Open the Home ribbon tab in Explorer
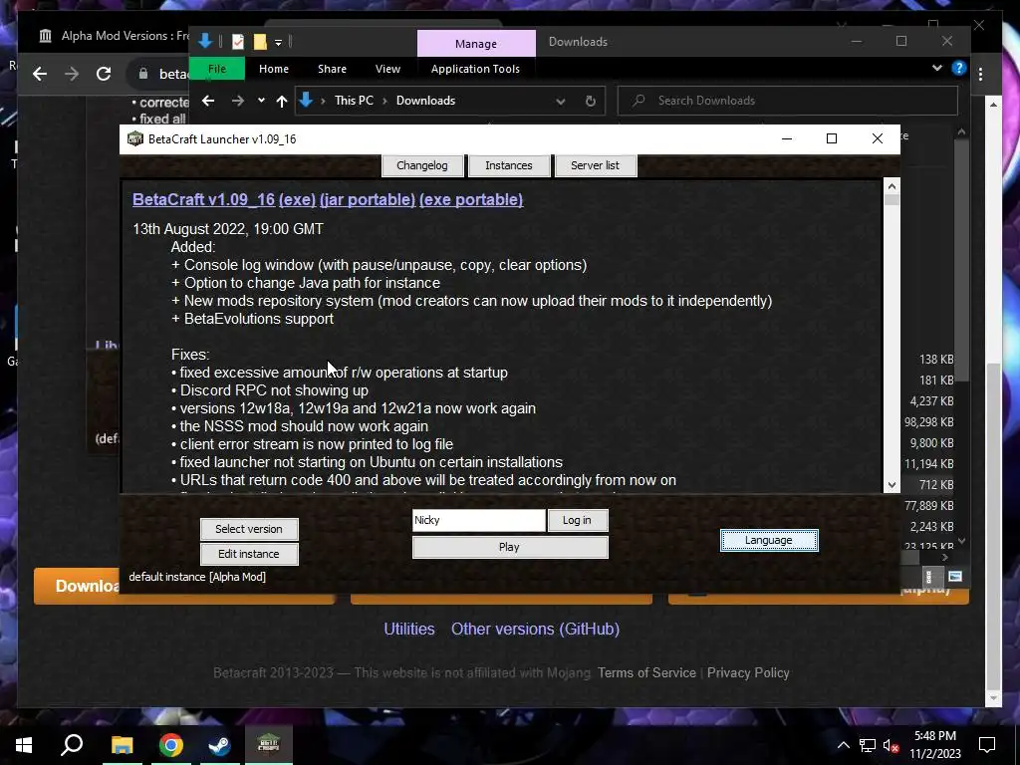Viewport: 1020px width, 765px height. tap(274, 69)
